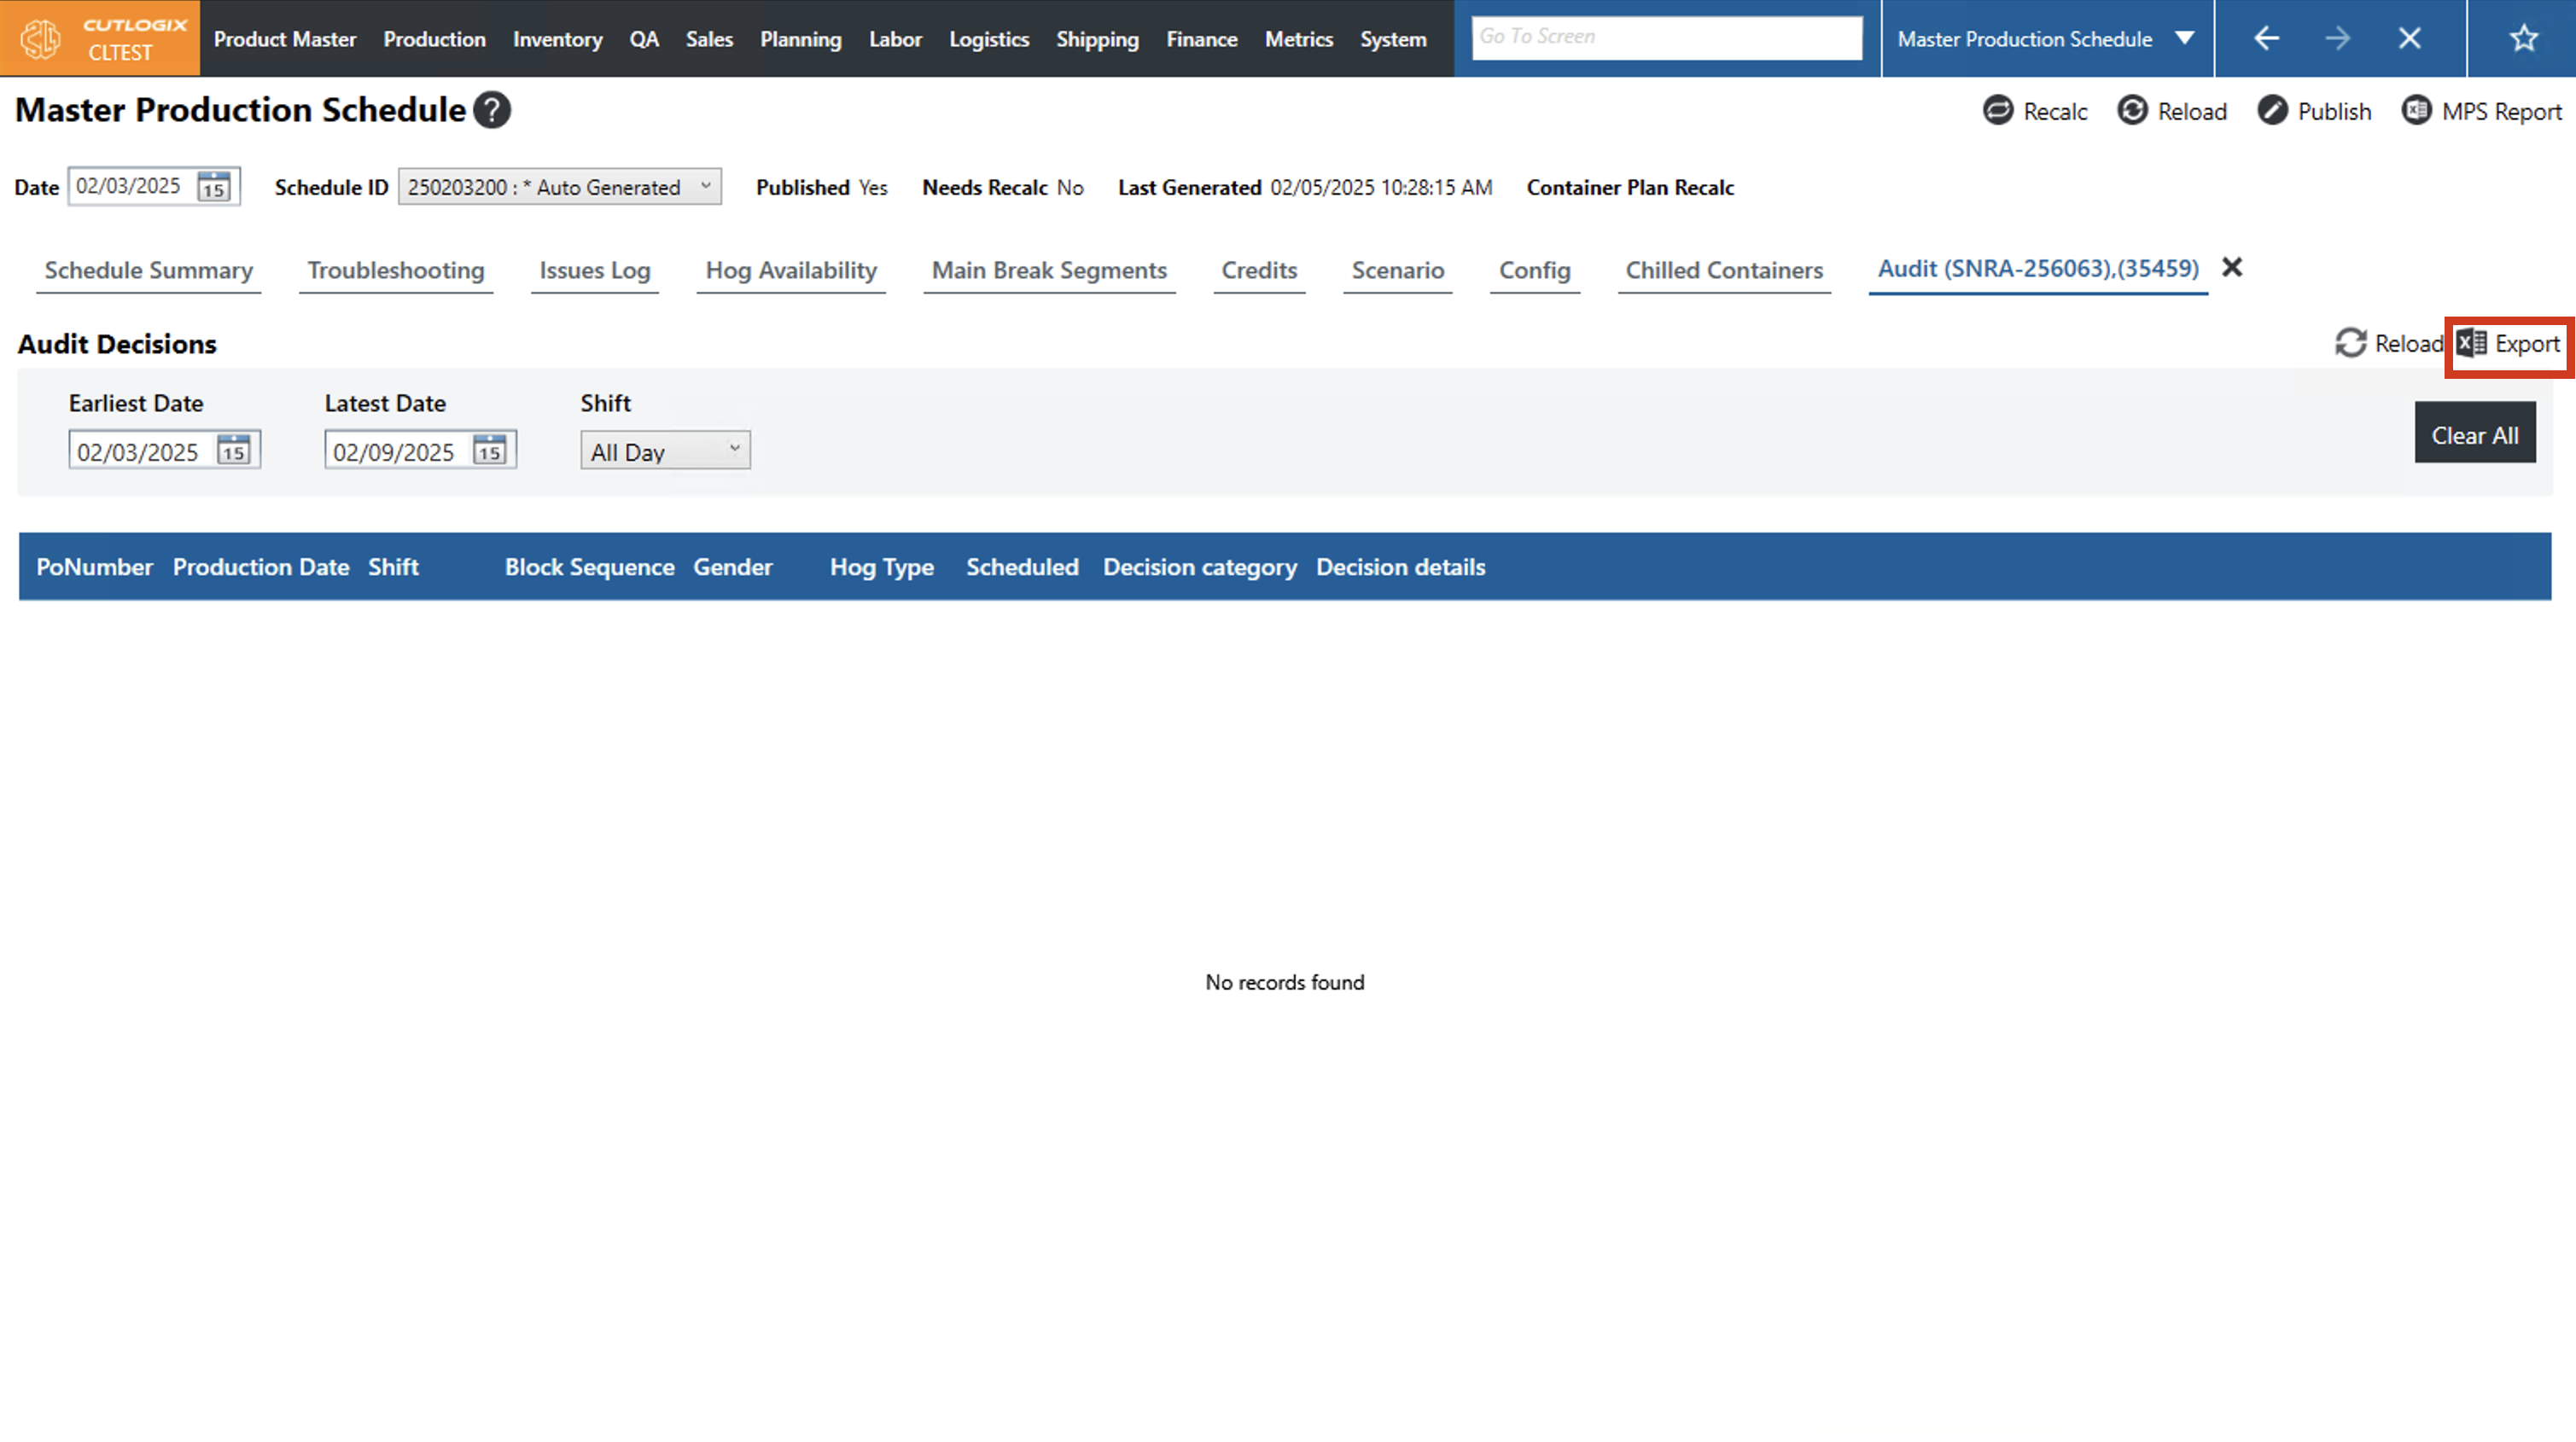Open Earliest Date calendar picker
Image resolution: width=2576 pixels, height=1442 pixels.
233,451
